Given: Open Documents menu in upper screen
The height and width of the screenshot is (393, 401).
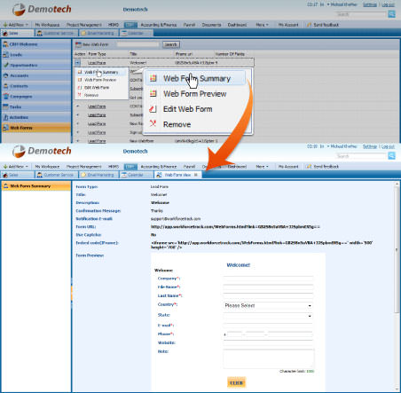Looking at the screenshot, I should [211, 25].
